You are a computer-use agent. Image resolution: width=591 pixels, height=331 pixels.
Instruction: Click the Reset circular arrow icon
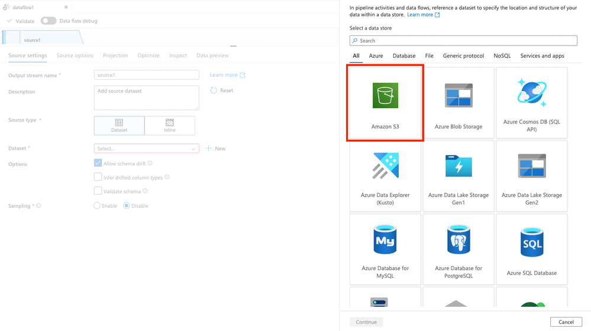[214, 90]
